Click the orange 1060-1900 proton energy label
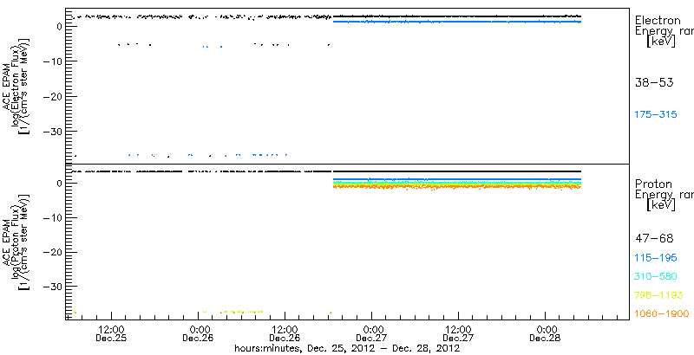694x355 pixels. click(x=662, y=313)
